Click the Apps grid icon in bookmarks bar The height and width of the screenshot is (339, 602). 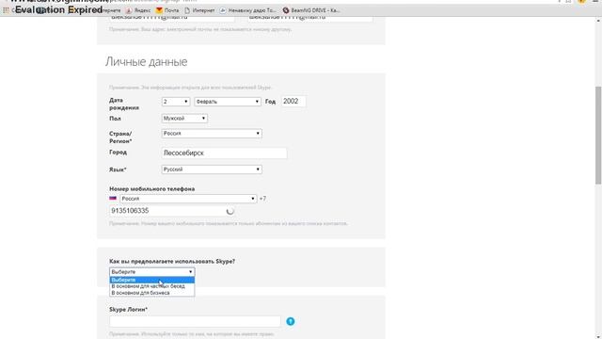[x=6, y=10]
